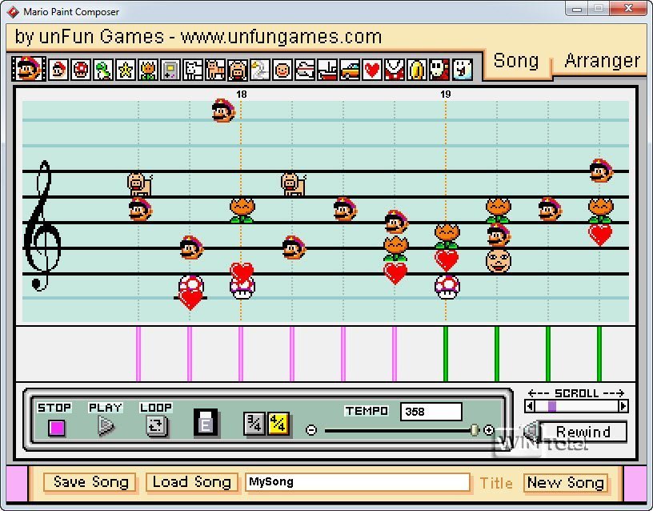
Task: Select the Car instrument icon
Action: [350, 70]
